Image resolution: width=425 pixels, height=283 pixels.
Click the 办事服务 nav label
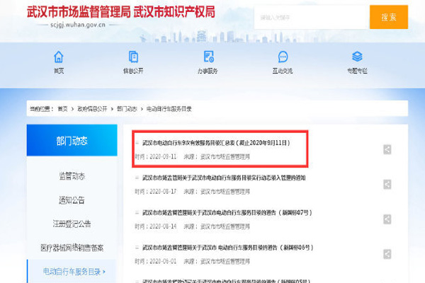208,71
